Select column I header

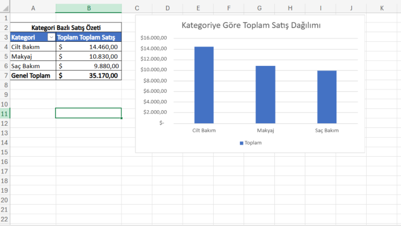click(x=320, y=8)
